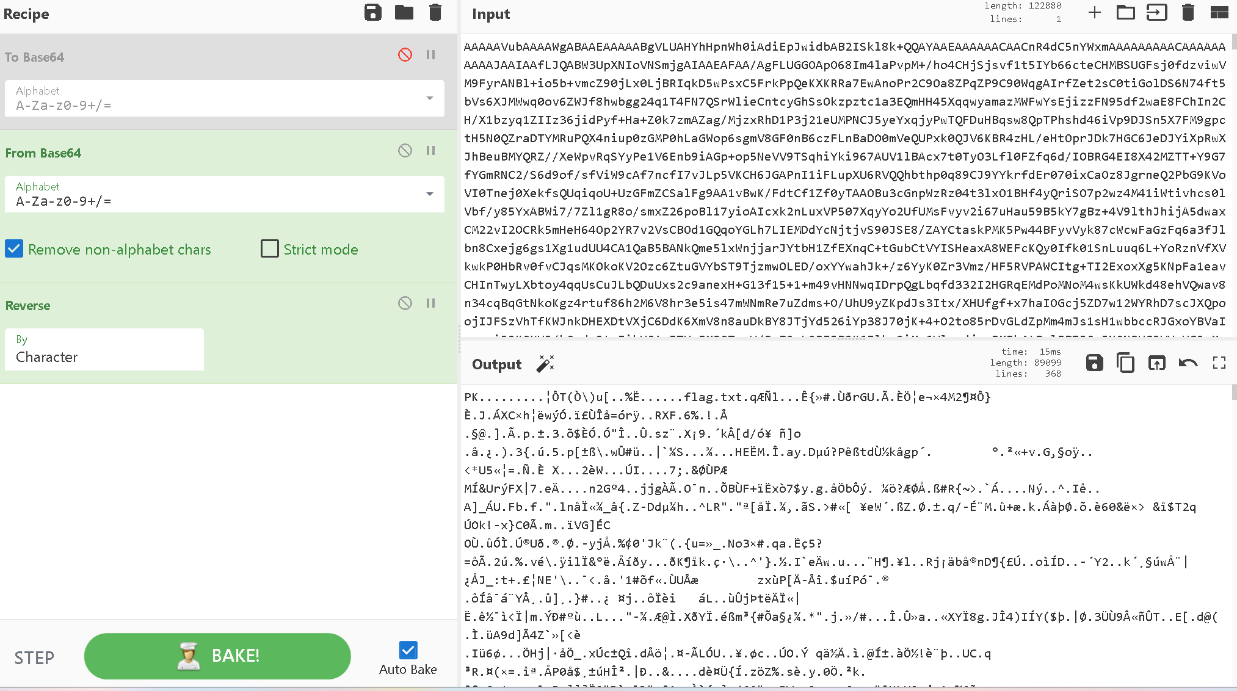
Task: Enable Strict mode checkbox
Action: 269,249
